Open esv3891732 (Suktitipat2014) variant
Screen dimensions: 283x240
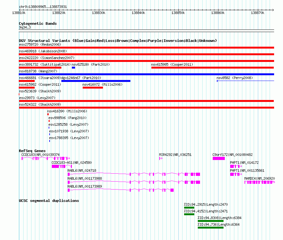coord(40,68)
